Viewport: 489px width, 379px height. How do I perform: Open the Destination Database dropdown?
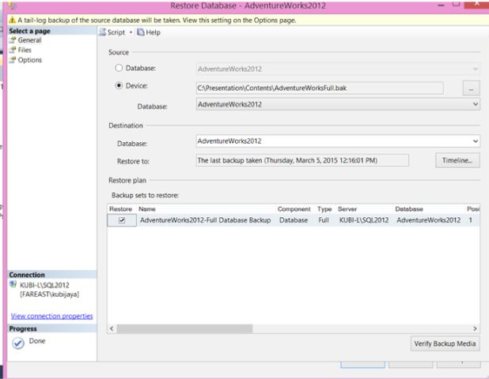point(338,141)
